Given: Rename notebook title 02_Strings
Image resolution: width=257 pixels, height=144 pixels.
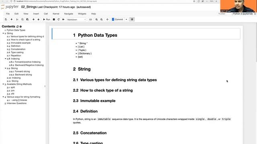Looking at the screenshot, I should 29,7.
